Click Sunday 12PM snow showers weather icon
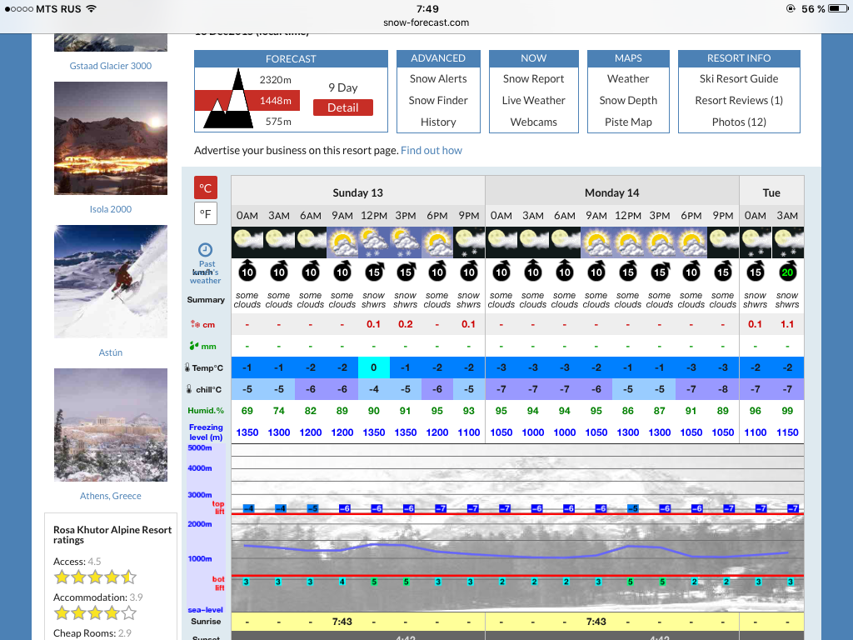This screenshot has width=853, height=640. pos(374,242)
